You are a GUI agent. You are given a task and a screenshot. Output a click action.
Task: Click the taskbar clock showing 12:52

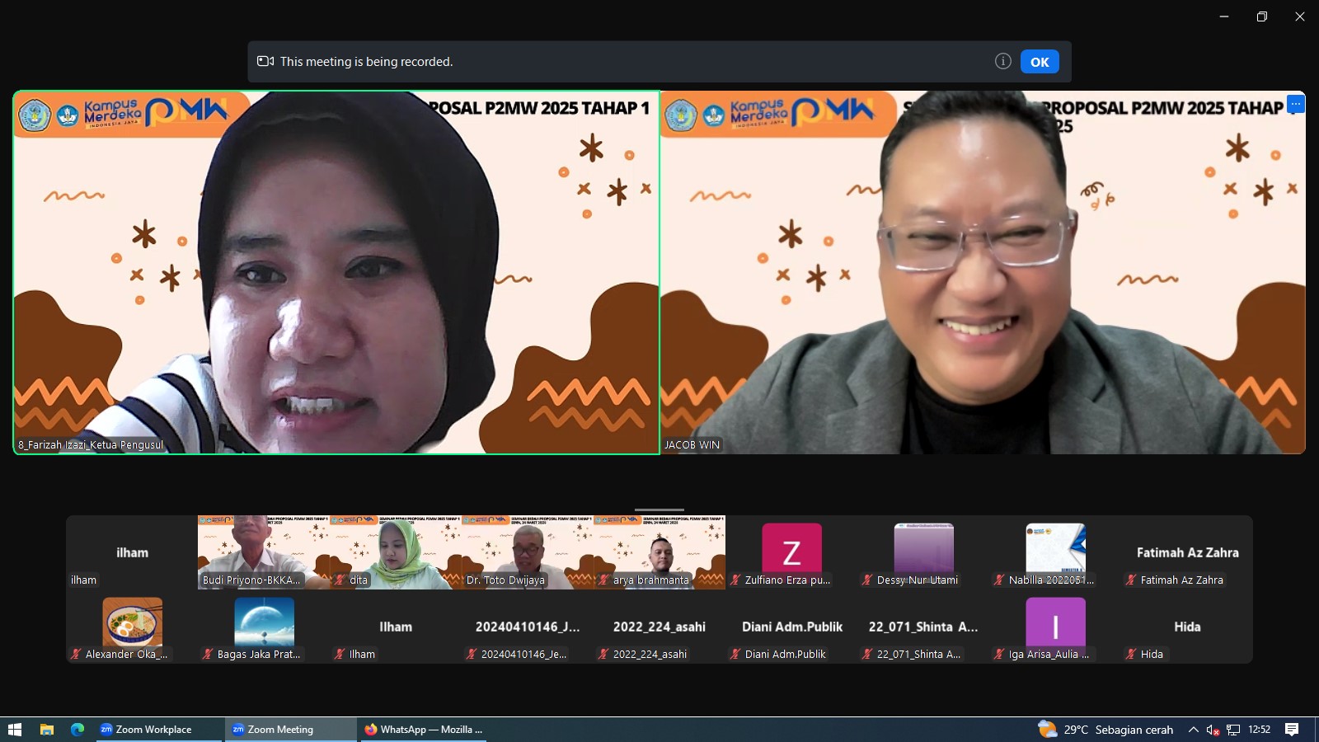pos(1259,730)
